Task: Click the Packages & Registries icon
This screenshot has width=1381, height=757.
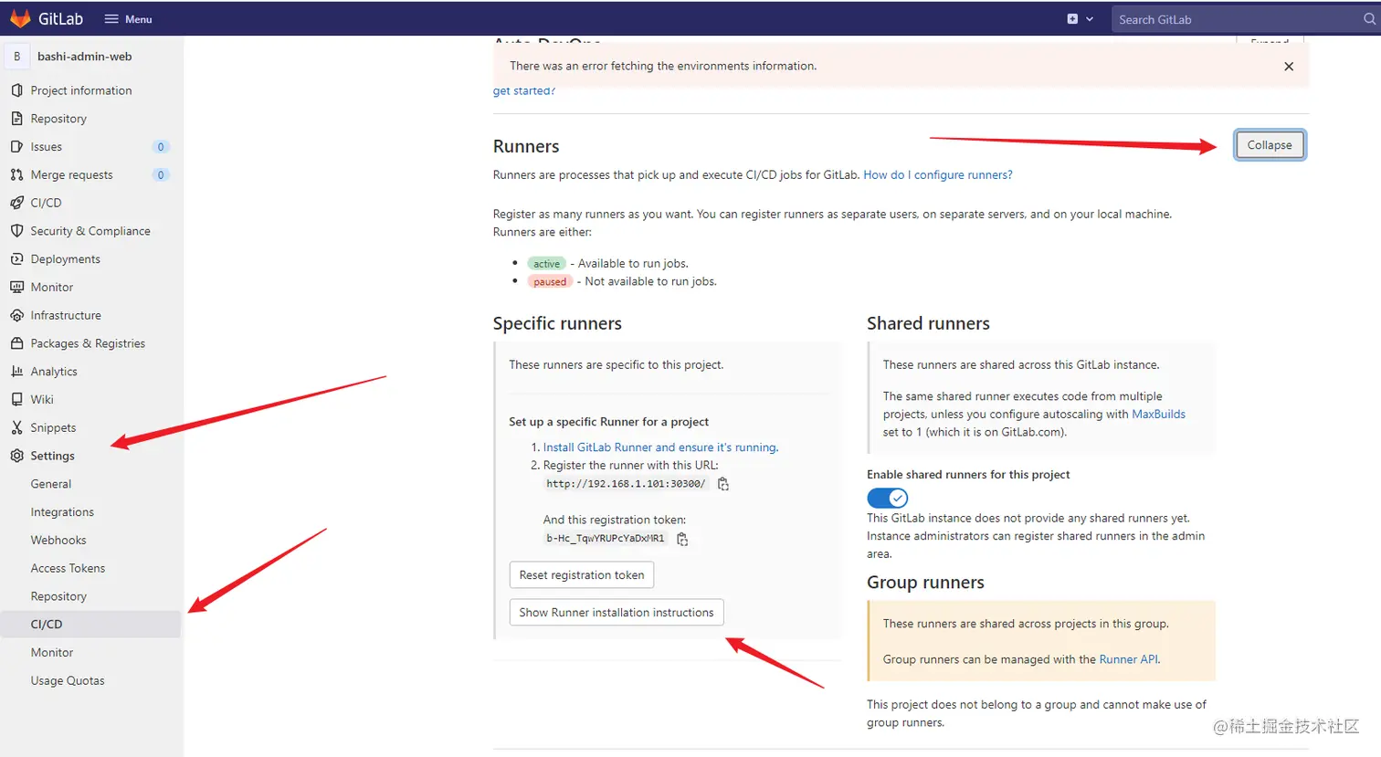Action: tap(16, 343)
